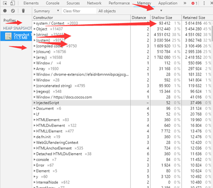Toggle the device toolbar icon
Screen dimensions: 213x188
(x=12, y=3)
